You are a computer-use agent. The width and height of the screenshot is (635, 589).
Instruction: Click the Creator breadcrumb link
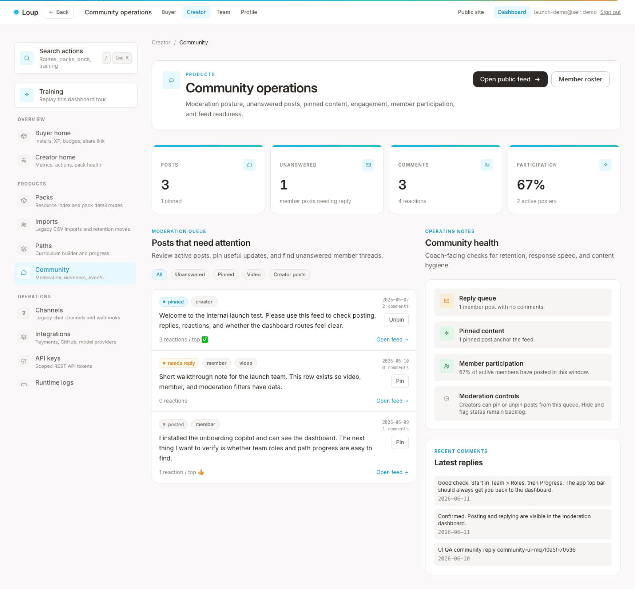[x=161, y=42]
